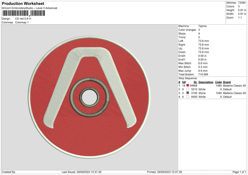Viewport: 248px width, 175px height.
Task: Click the Zoom value 1:1
Action: 240,18
